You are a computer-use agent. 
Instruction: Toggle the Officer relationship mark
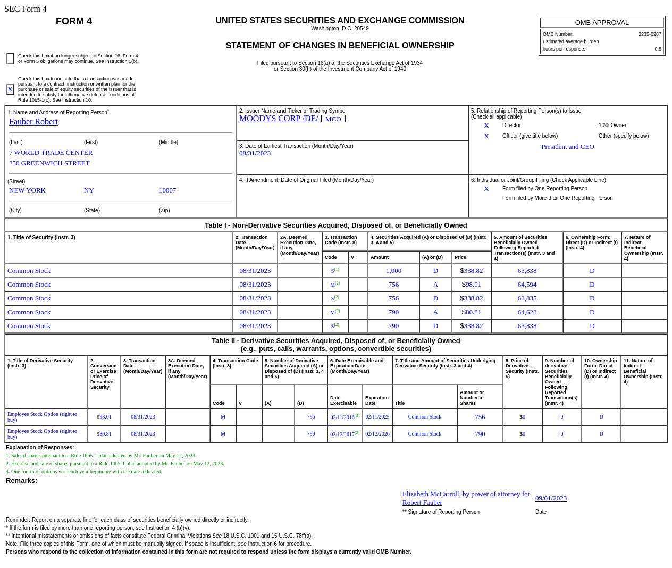point(486,136)
